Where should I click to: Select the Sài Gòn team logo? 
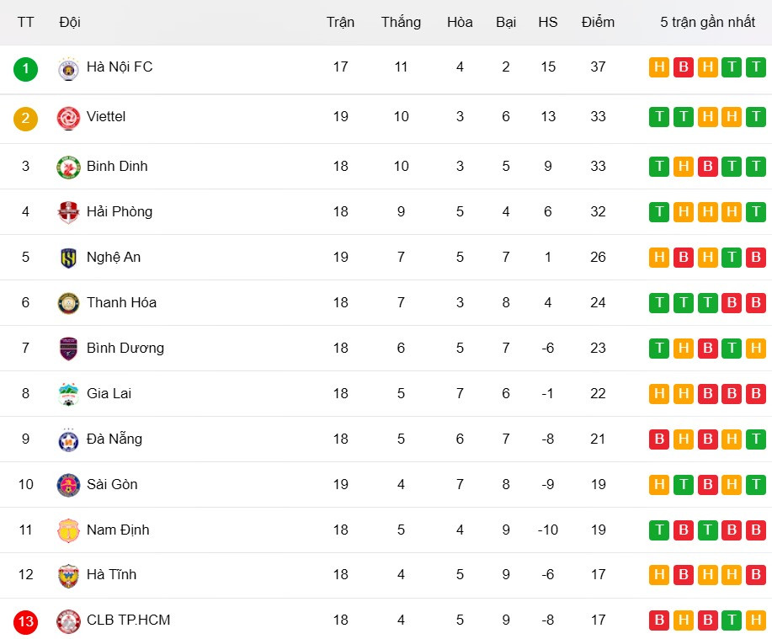click(68, 485)
